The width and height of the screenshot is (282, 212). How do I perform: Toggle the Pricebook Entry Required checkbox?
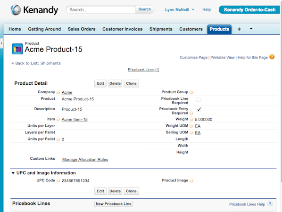[199, 109]
